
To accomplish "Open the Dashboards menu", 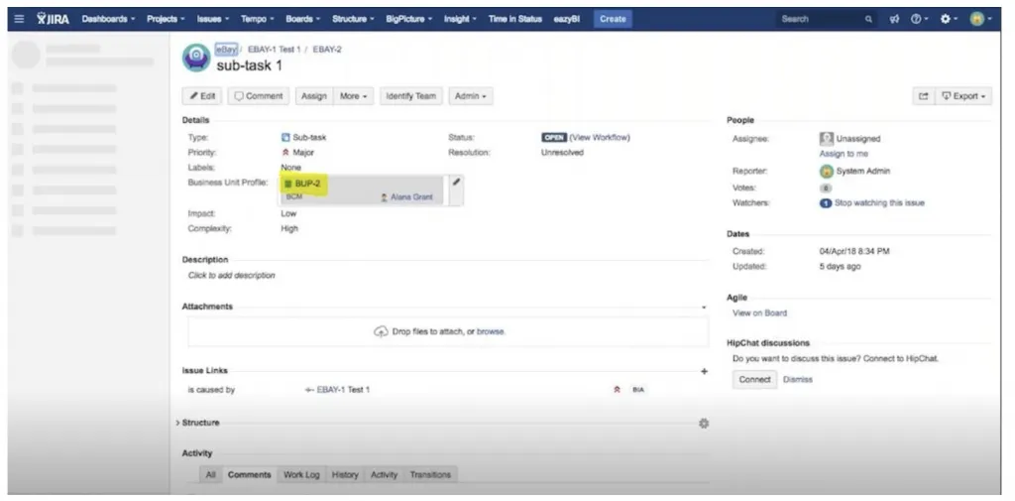I will click(x=108, y=19).
